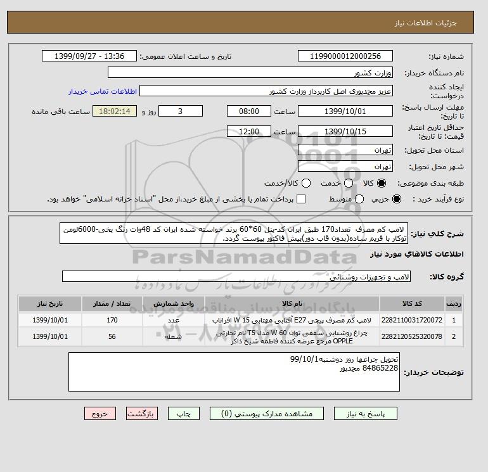Viewport: 488px width, 472px height.
Task: Select the کالا/خدمت radio button
Action: point(306,183)
